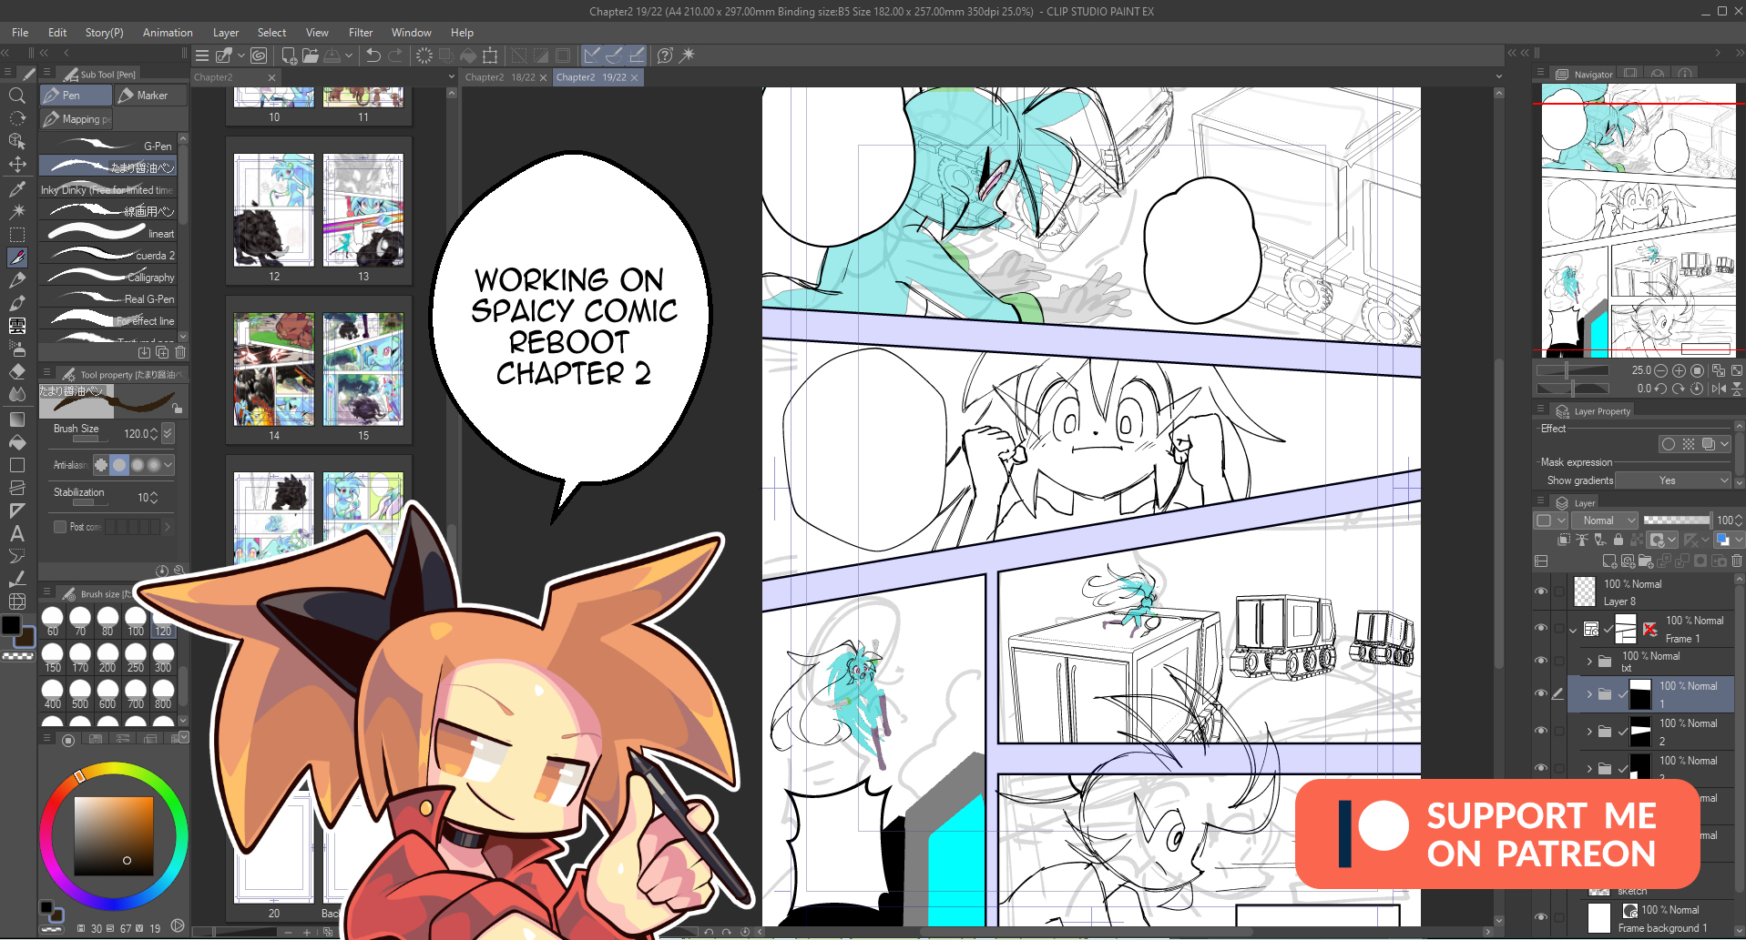Adjust the layer opacity slider

tap(1676, 521)
